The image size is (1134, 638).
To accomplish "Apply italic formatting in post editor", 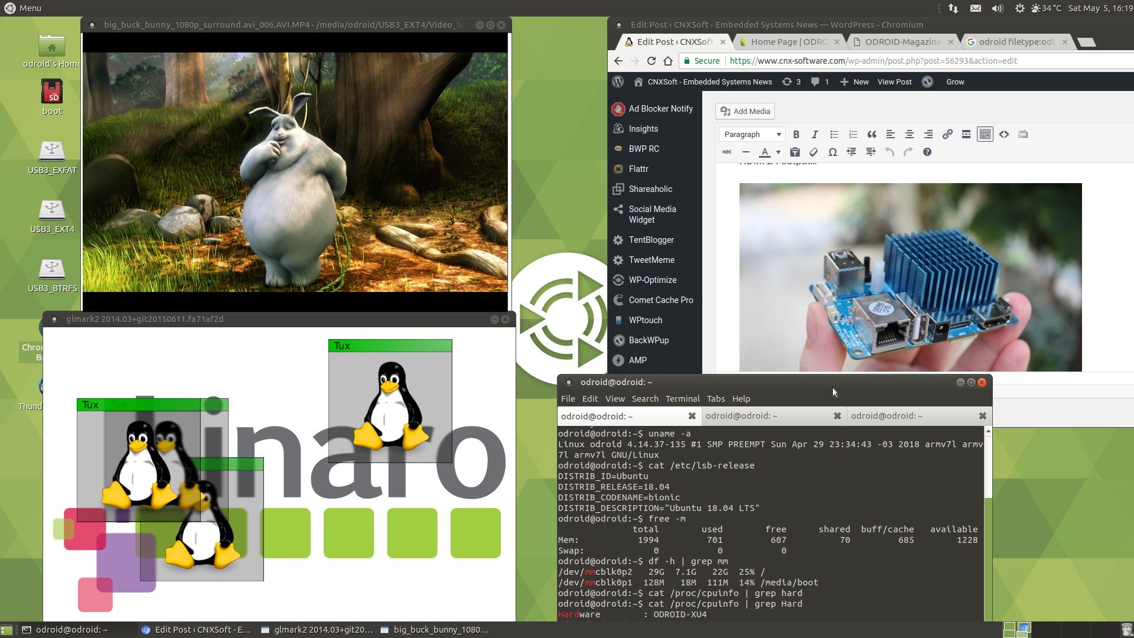I will (814, 135).
